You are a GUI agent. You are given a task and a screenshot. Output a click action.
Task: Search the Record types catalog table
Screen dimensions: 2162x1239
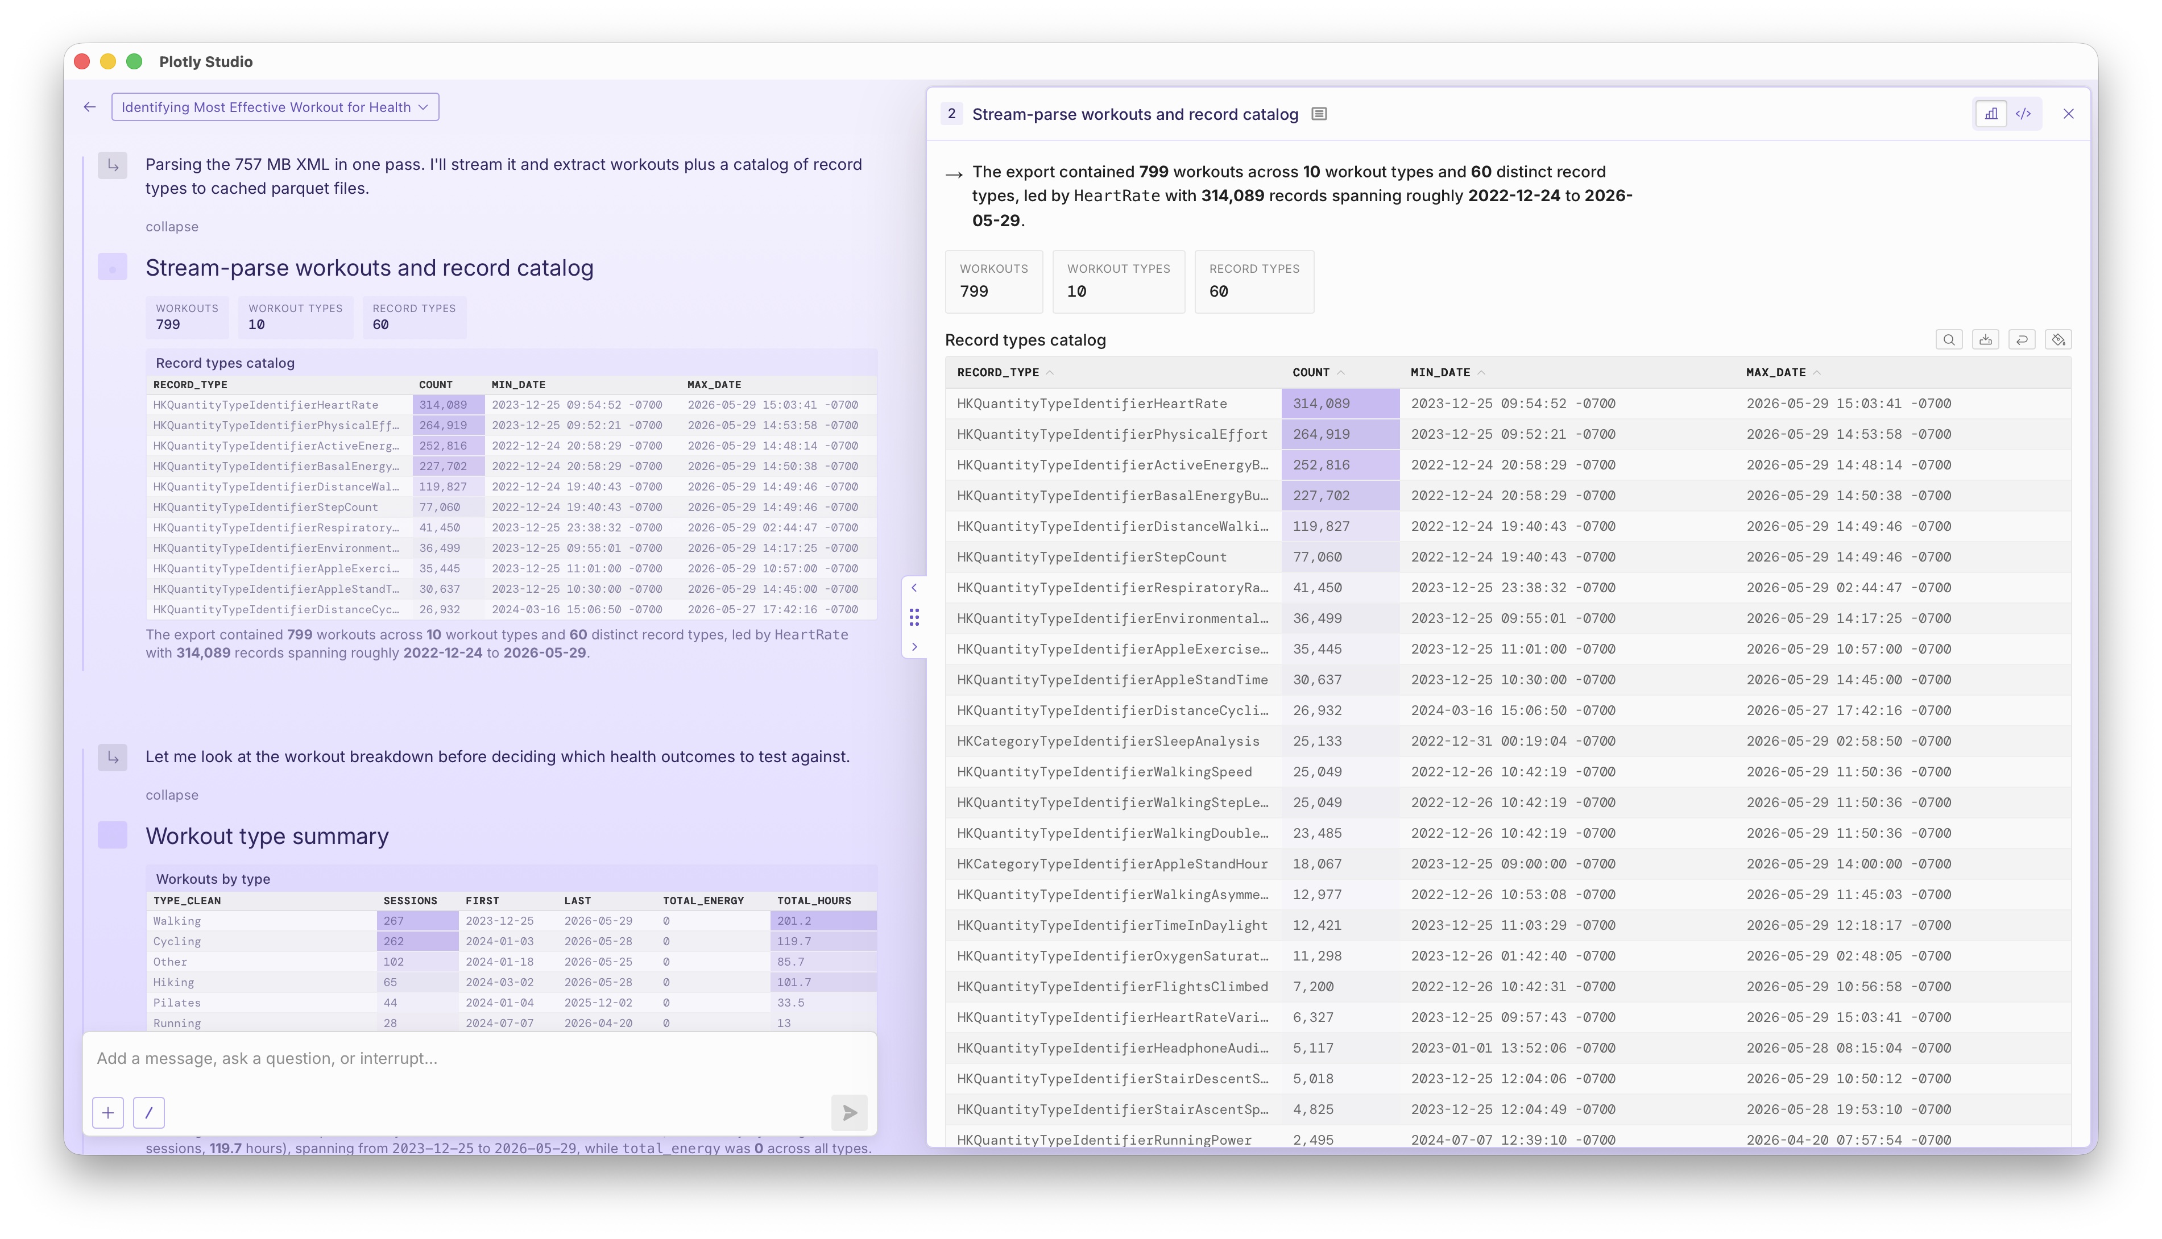(x=1948, y=340)
